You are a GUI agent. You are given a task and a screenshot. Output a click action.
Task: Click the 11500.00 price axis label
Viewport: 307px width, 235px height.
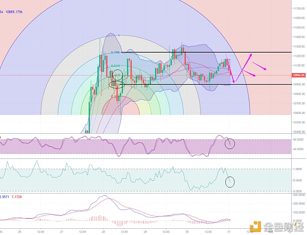(x=299, y=28)
